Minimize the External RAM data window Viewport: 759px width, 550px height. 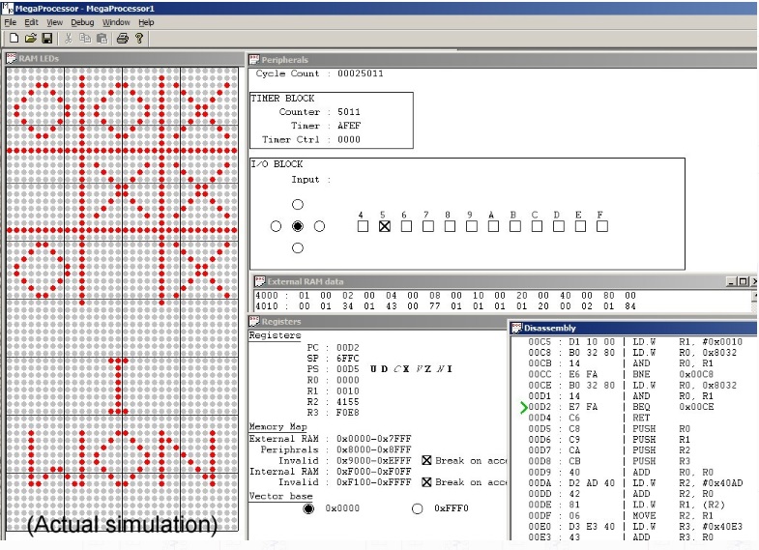(732, 281)
